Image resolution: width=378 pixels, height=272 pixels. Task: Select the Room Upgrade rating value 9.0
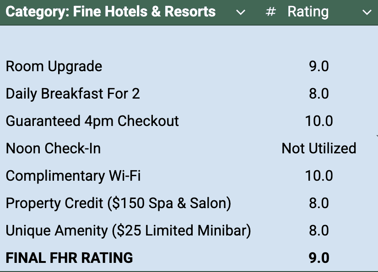(x=319, y=66)
